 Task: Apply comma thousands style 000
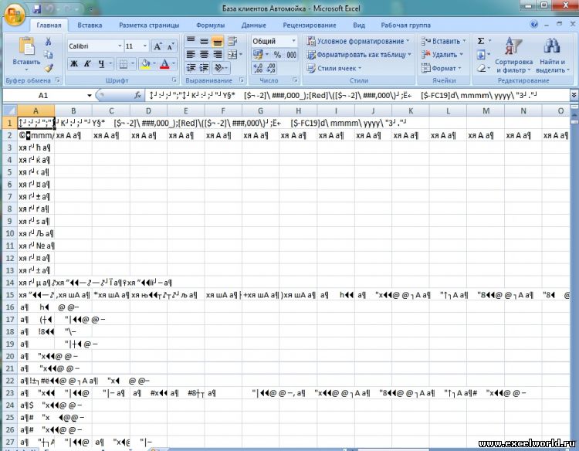(x=291, y=55)
